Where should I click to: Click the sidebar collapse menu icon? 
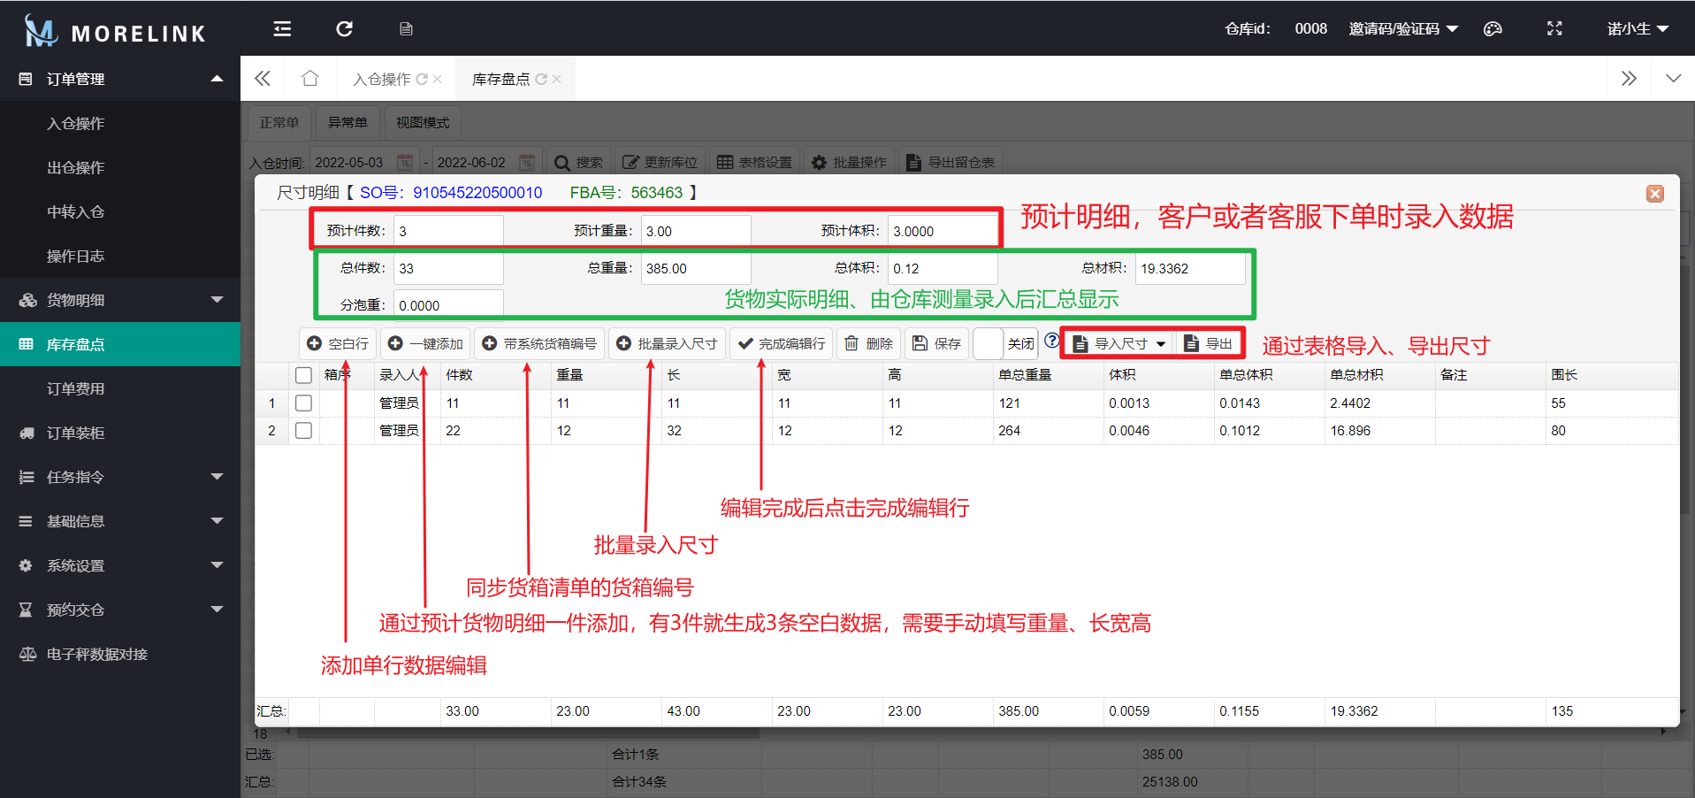(282, 29)
